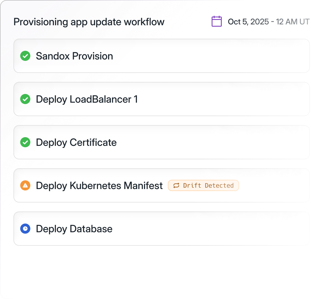Click blank area of the Deploy Certificate card
311x299 pixels.
tap(211, 142)
